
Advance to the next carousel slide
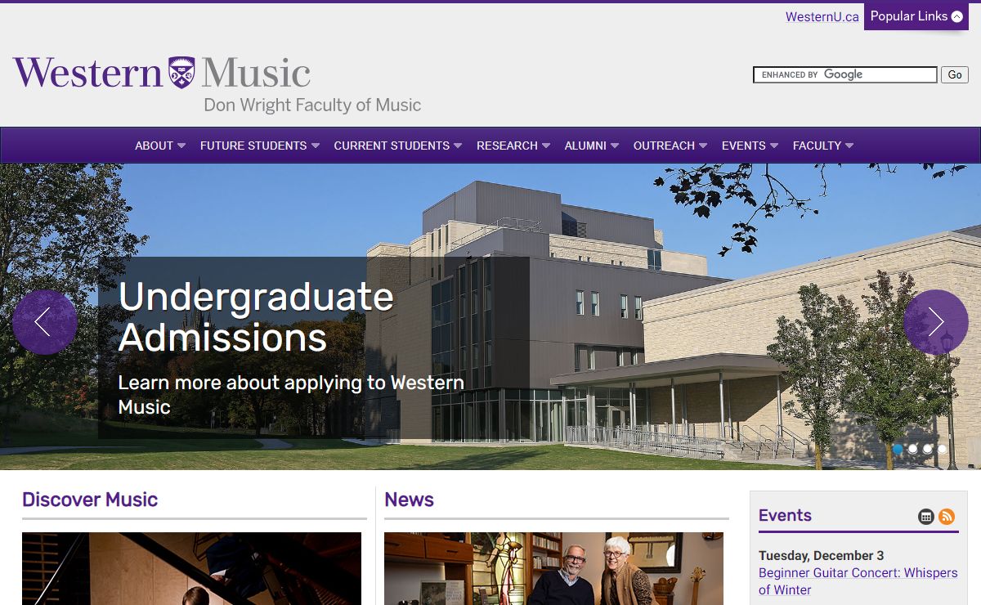936,322
